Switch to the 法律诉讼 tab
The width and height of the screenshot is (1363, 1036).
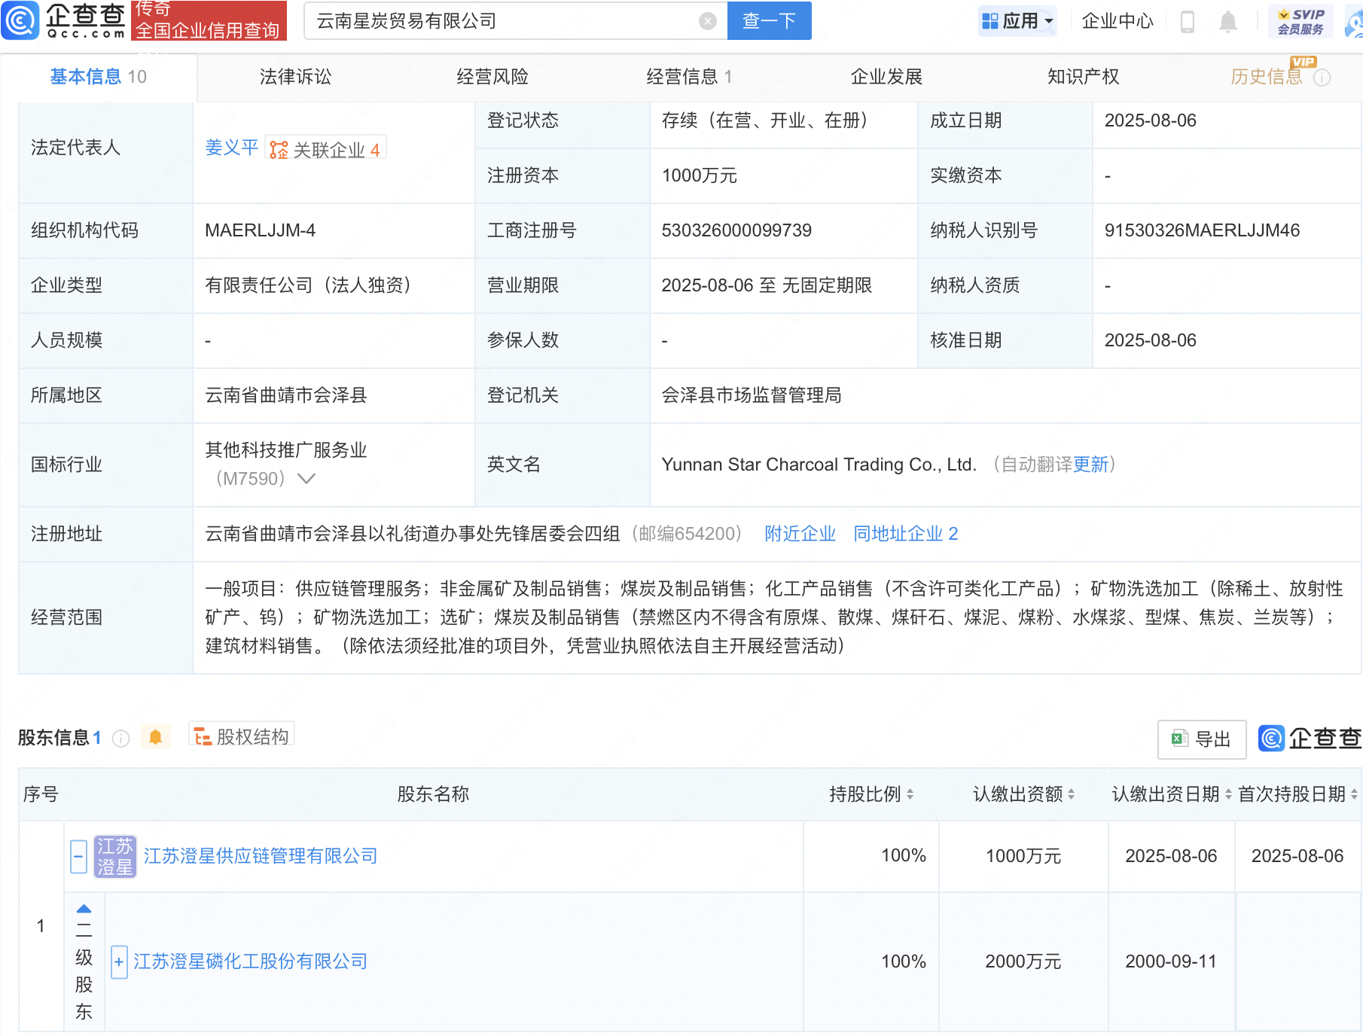click(x=295, y=77)
